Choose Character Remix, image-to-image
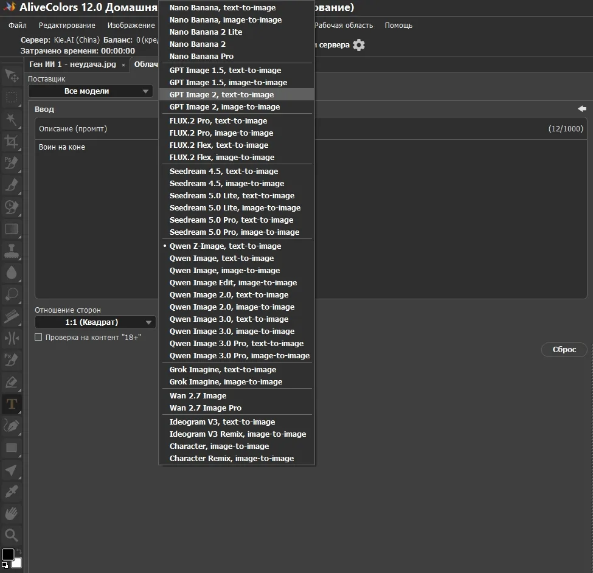This screenshot has height=573, width=593. point(237,459)
